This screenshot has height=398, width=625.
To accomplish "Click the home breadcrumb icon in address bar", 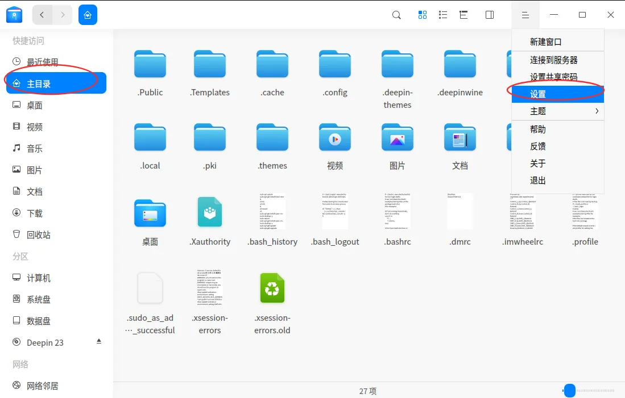I will tap(88, 15).
